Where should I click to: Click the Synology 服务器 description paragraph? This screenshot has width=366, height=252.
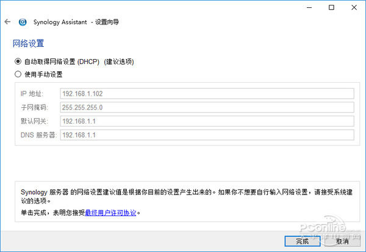[x=186, y=197]
